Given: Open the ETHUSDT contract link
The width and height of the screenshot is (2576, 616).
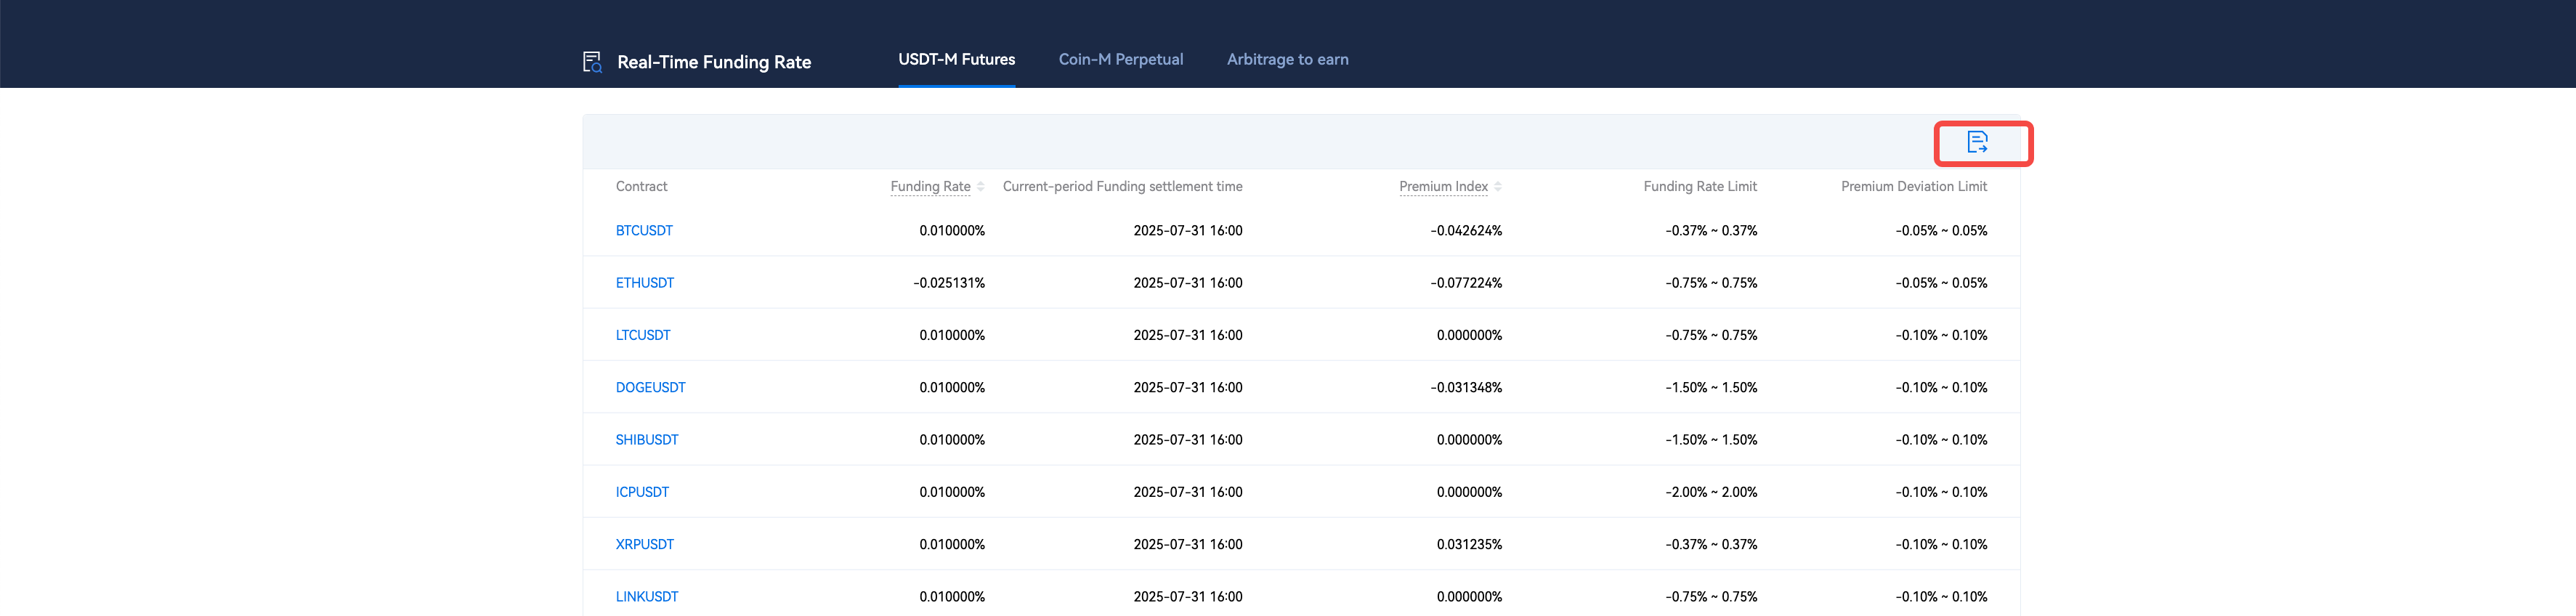Looking at the screenshot, I should 644,283.
